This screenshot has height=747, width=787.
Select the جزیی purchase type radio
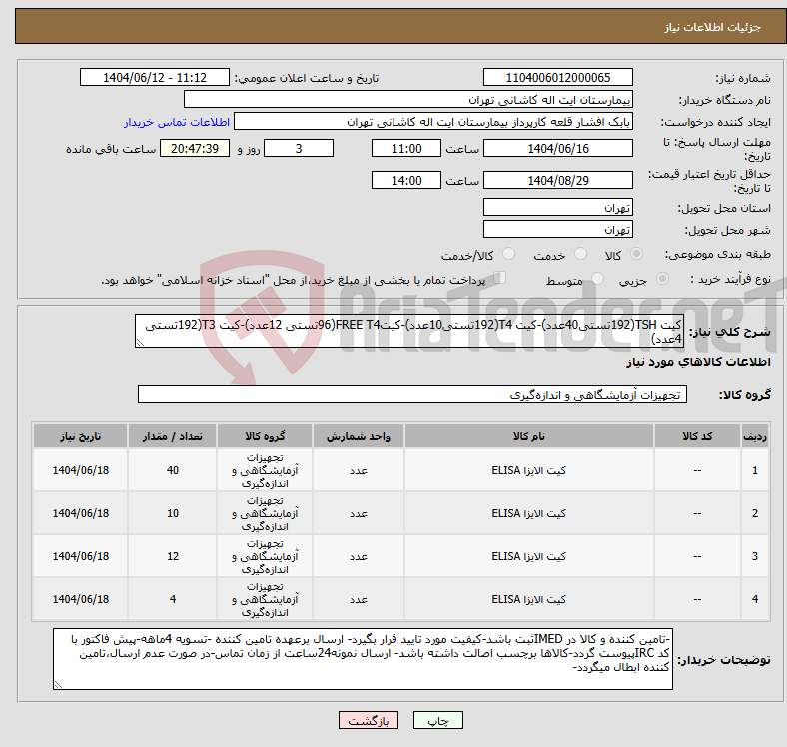click(662, 278)
